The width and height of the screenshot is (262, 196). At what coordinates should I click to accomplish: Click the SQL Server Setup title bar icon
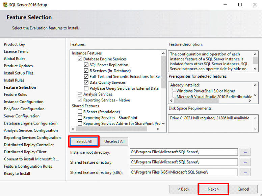[4, 5]
